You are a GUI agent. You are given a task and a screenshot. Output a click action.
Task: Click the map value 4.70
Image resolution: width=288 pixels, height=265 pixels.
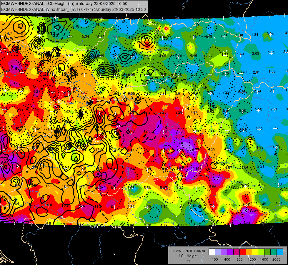276,147
